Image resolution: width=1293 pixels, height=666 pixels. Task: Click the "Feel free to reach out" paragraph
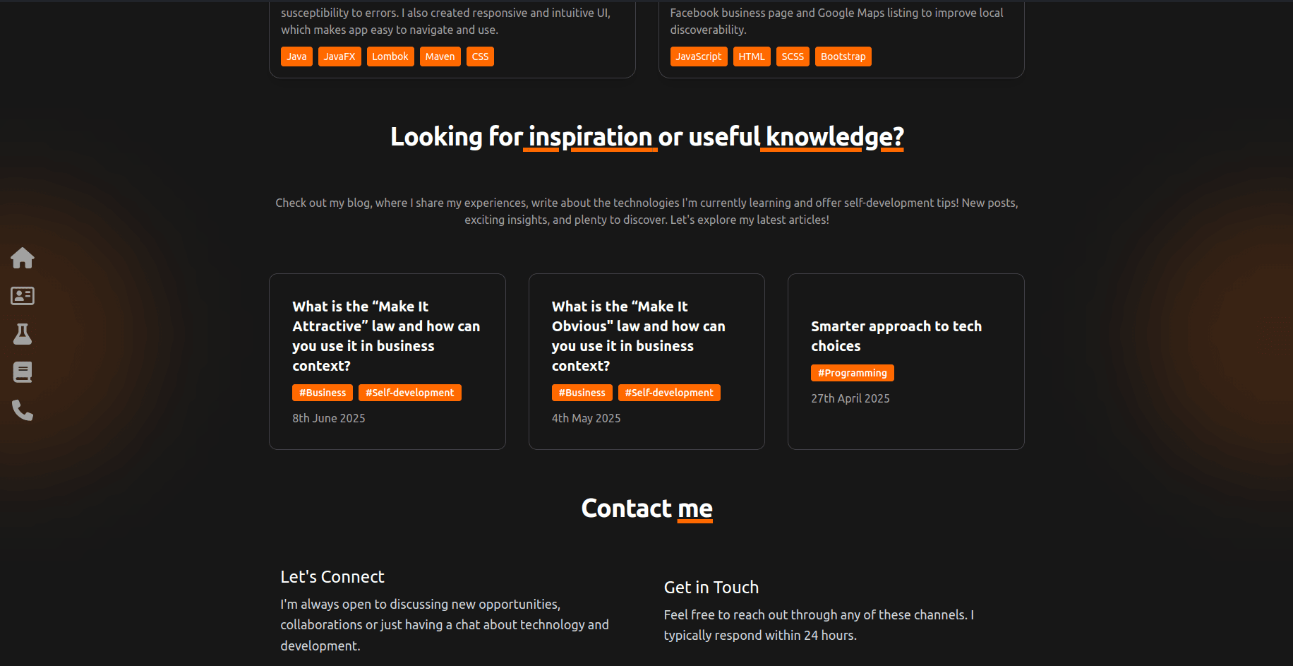point(819,625)
